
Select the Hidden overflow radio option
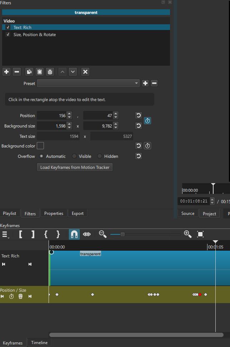point(100,156)
